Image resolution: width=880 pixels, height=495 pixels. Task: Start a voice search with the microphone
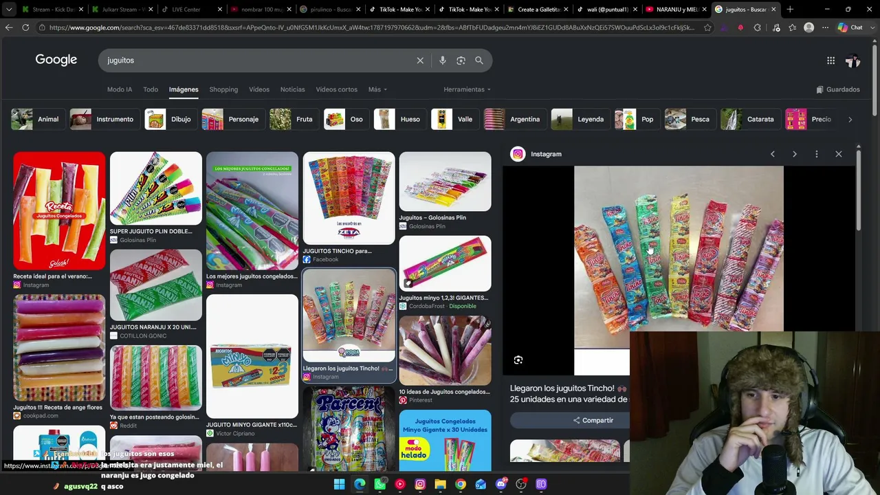point(443,60)
